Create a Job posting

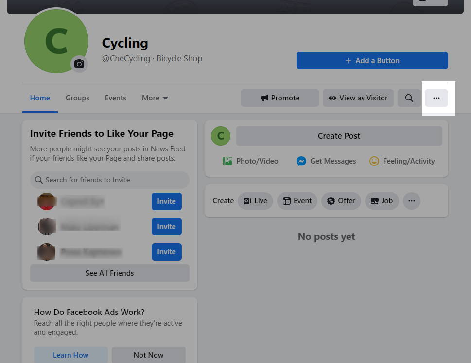point(382,200)
